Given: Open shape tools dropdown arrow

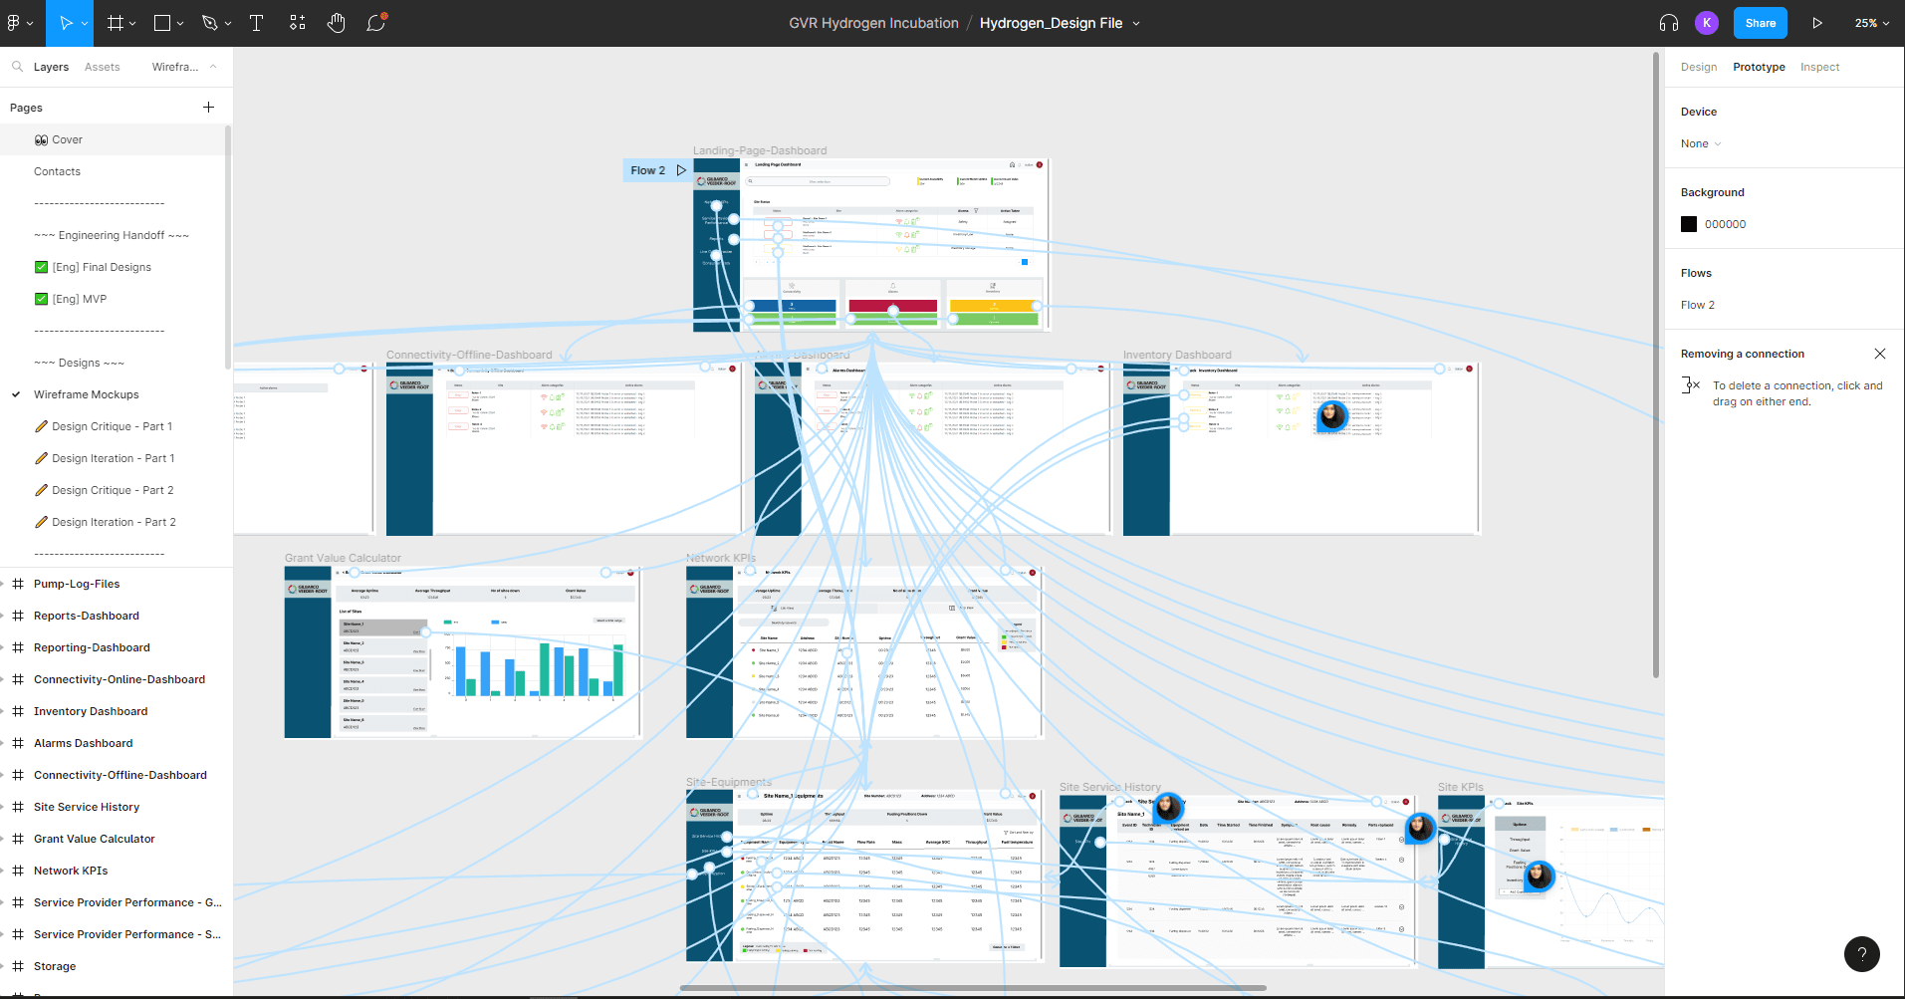Looking at the screenshot, I should (180, 24).
